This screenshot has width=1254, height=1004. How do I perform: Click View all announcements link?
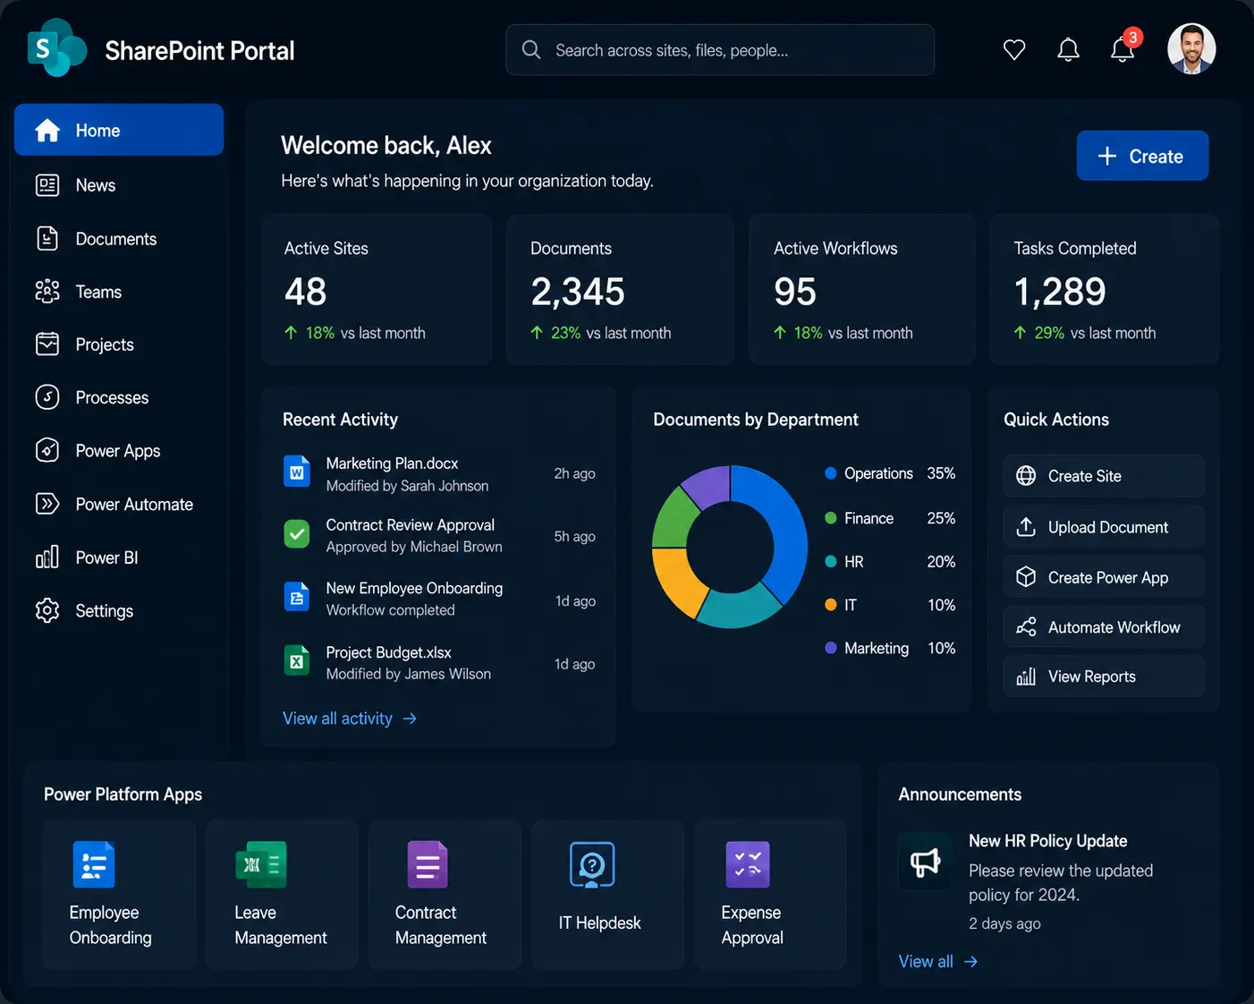pyautogui.click(x=938, y=961)
